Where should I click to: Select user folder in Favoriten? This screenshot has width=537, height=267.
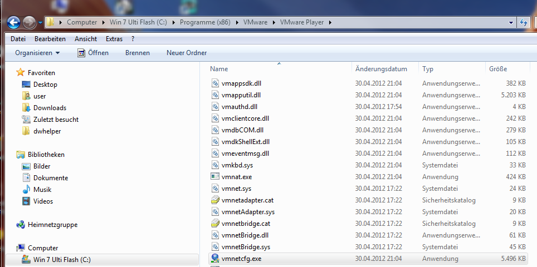[40, 96]
